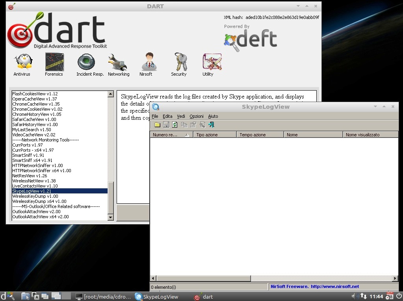
Task: Open the File menu in SkypeLogView
Action: [155, 116]
